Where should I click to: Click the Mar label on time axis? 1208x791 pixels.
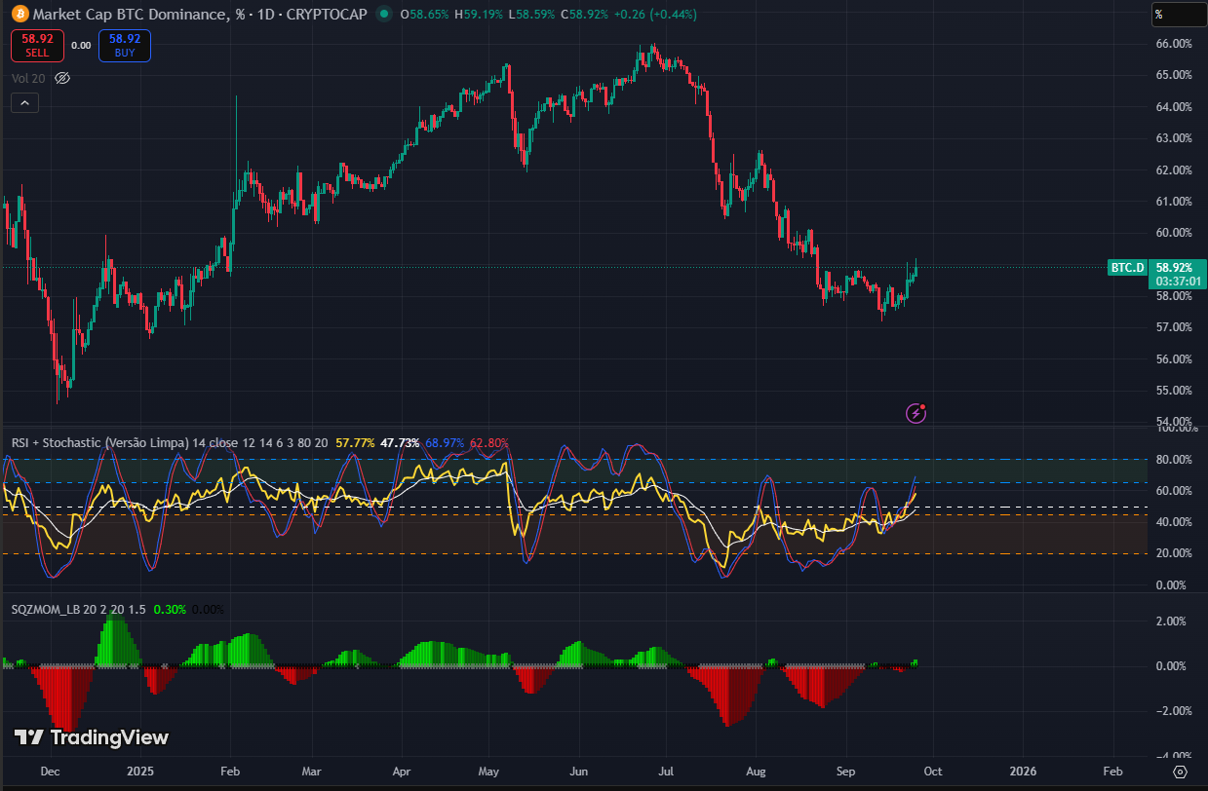(311, 771)
